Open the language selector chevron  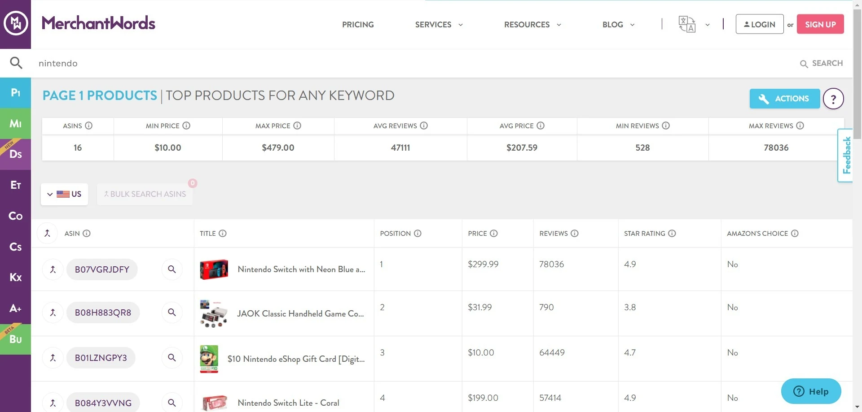(x=708, y=25)
